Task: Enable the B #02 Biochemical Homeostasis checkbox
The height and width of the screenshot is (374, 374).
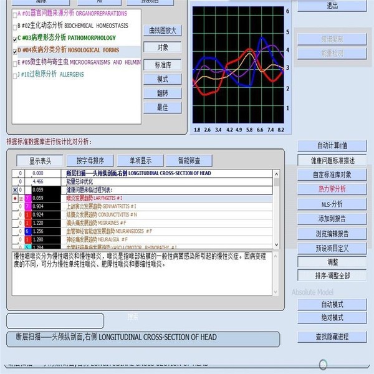Action: point(15,26)
